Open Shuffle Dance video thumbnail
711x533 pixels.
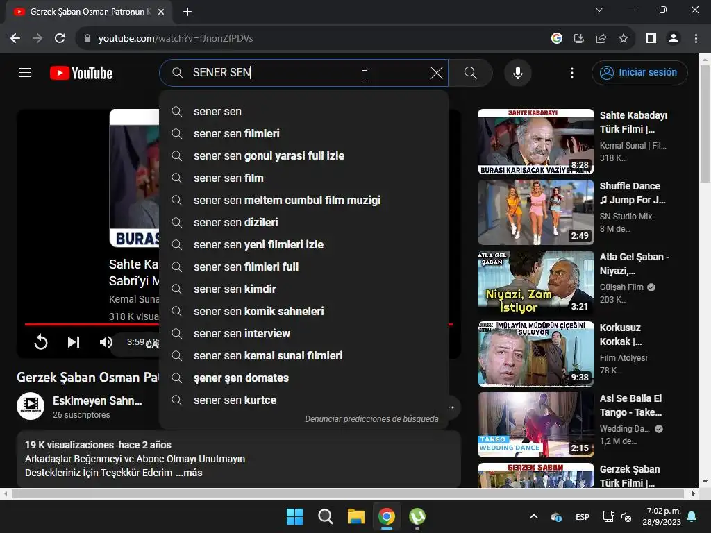tap(535, 212)
